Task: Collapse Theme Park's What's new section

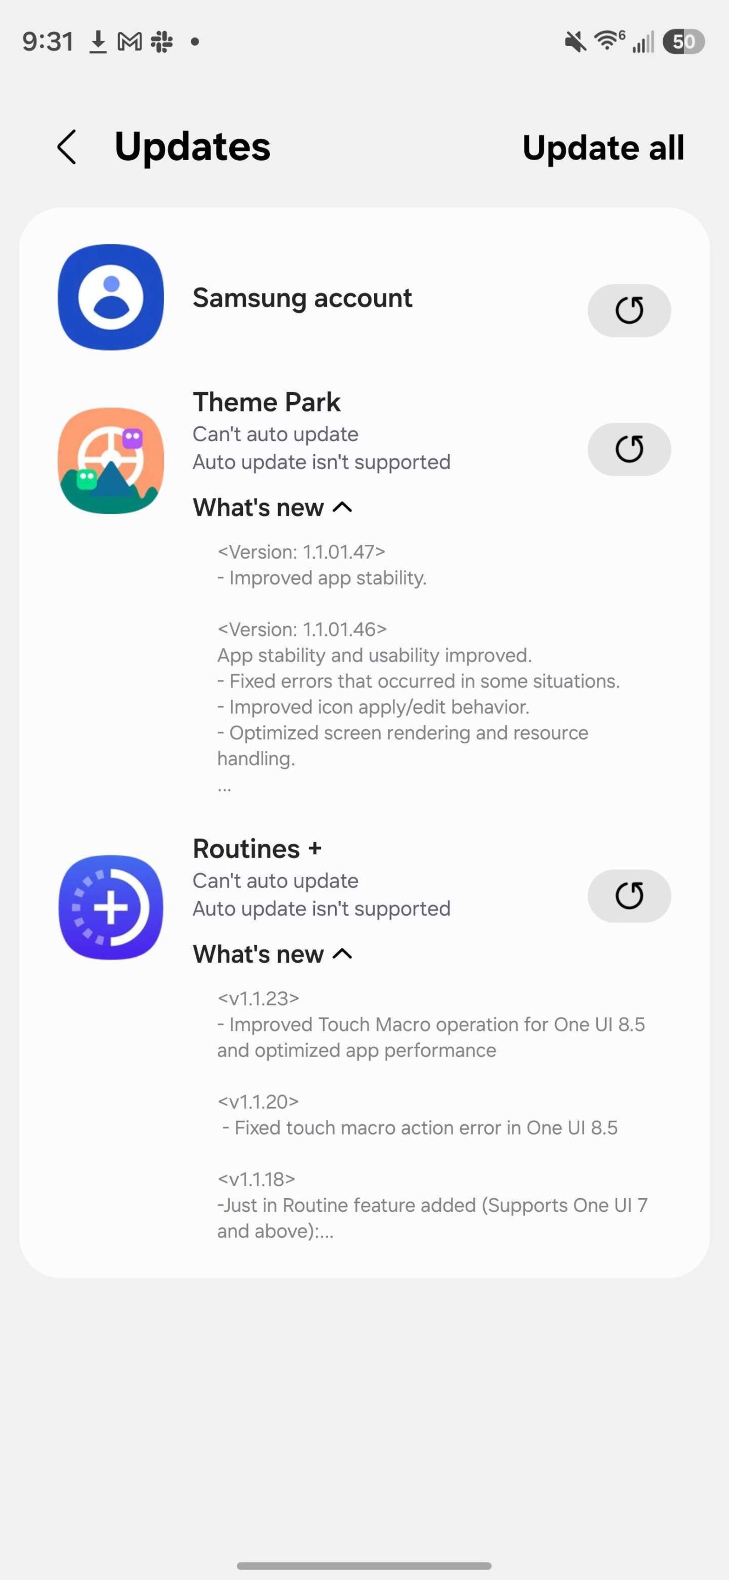Action: (x=273, y=508)
